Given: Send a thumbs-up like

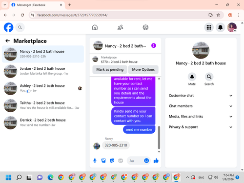Looking at the screenshot, I should pos(156,161).
